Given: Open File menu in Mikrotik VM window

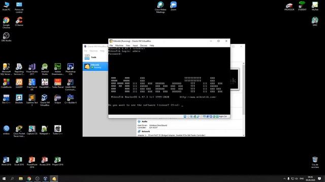Looking at the screenshot, I should tap(111, 45).
